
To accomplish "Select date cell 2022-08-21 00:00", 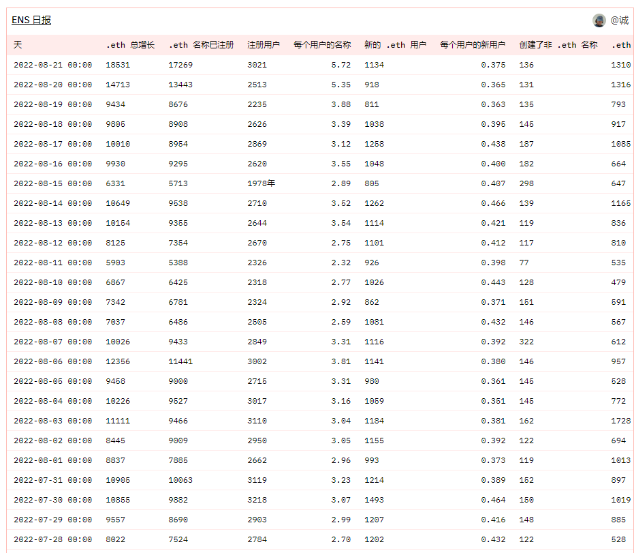I will pyautogui.click(x=53, y=65).
